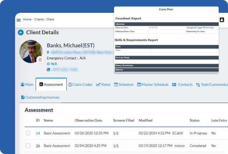Click the @ email icon
The image size is (228, 154).
pos(48,64)
